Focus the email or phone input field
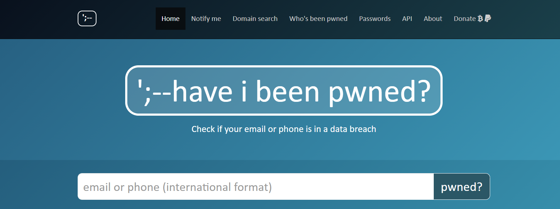The height and width of the screenshot is (209, 560). coord(255,187)
